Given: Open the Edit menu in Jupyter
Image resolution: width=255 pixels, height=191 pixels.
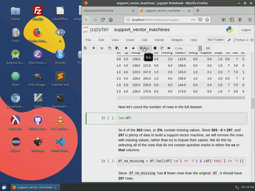Looking at the screenshot, I should (x=101, y=40).
